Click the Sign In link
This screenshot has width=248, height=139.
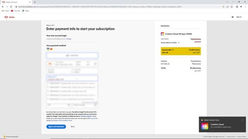point(239,17)
